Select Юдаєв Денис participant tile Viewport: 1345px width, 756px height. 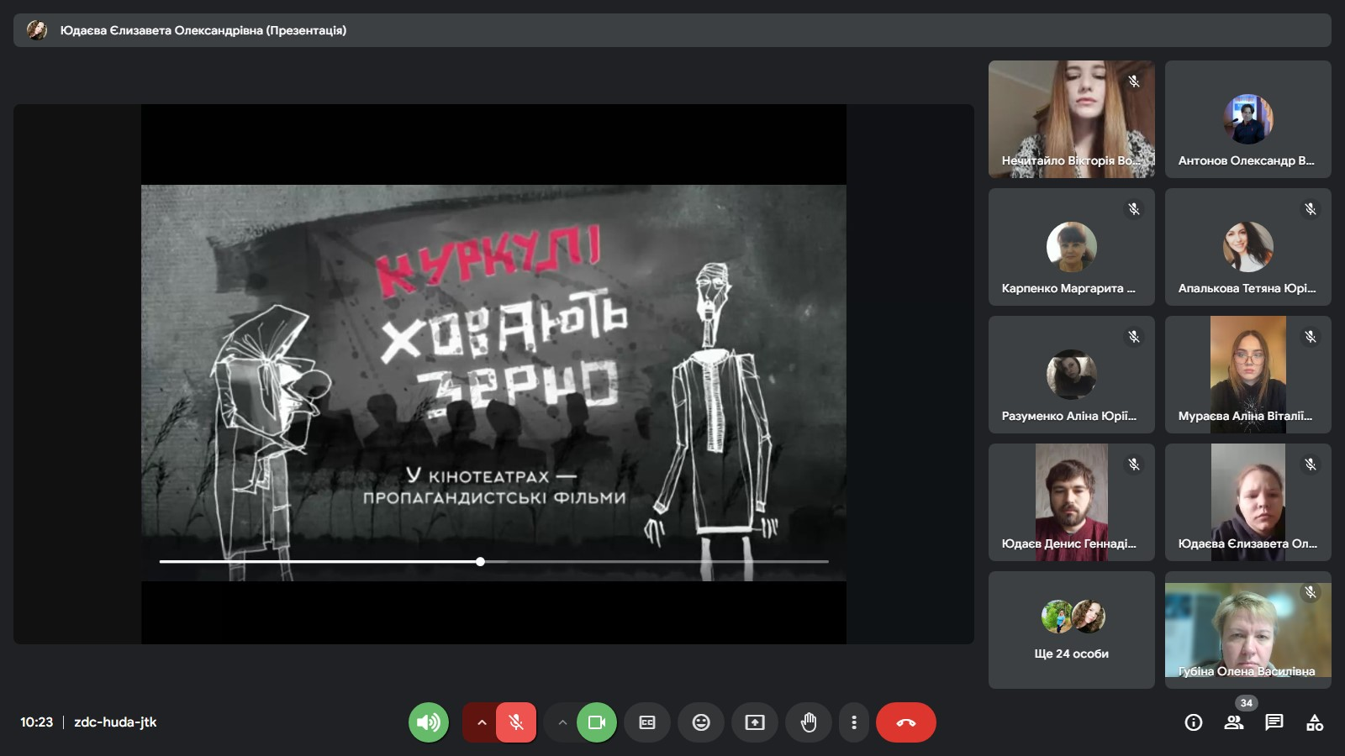[x=1072, y=502]
